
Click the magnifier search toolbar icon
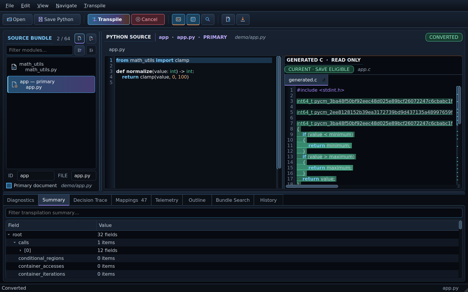click(x=208, y=19)
